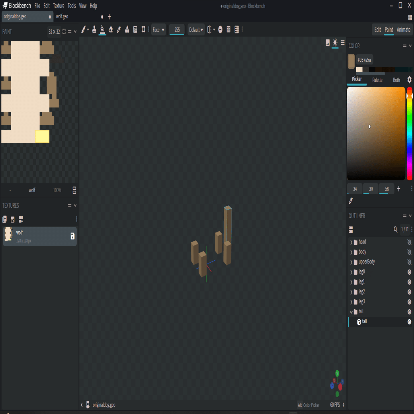Viewport: 414px width, 414px height.
Task: Open the Palette color tab
Action: [x=377, y=80]
